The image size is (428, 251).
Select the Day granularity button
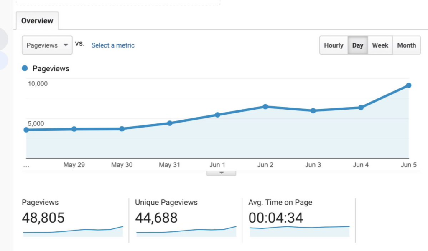click(x=358, y=45)
